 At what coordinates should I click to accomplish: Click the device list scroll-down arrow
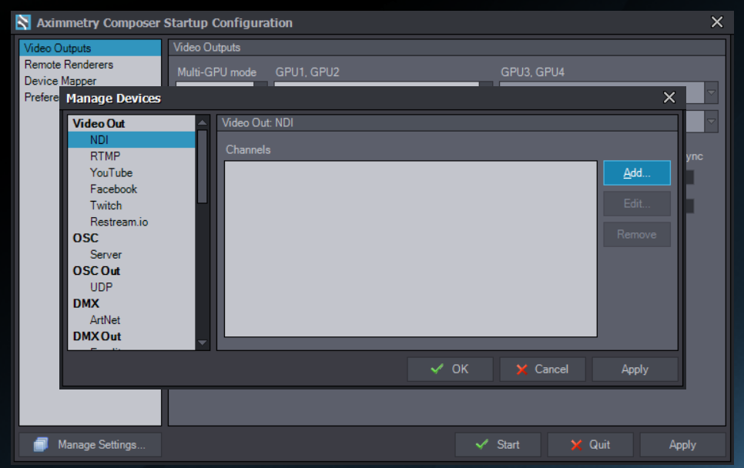click(x=203, y=343)
